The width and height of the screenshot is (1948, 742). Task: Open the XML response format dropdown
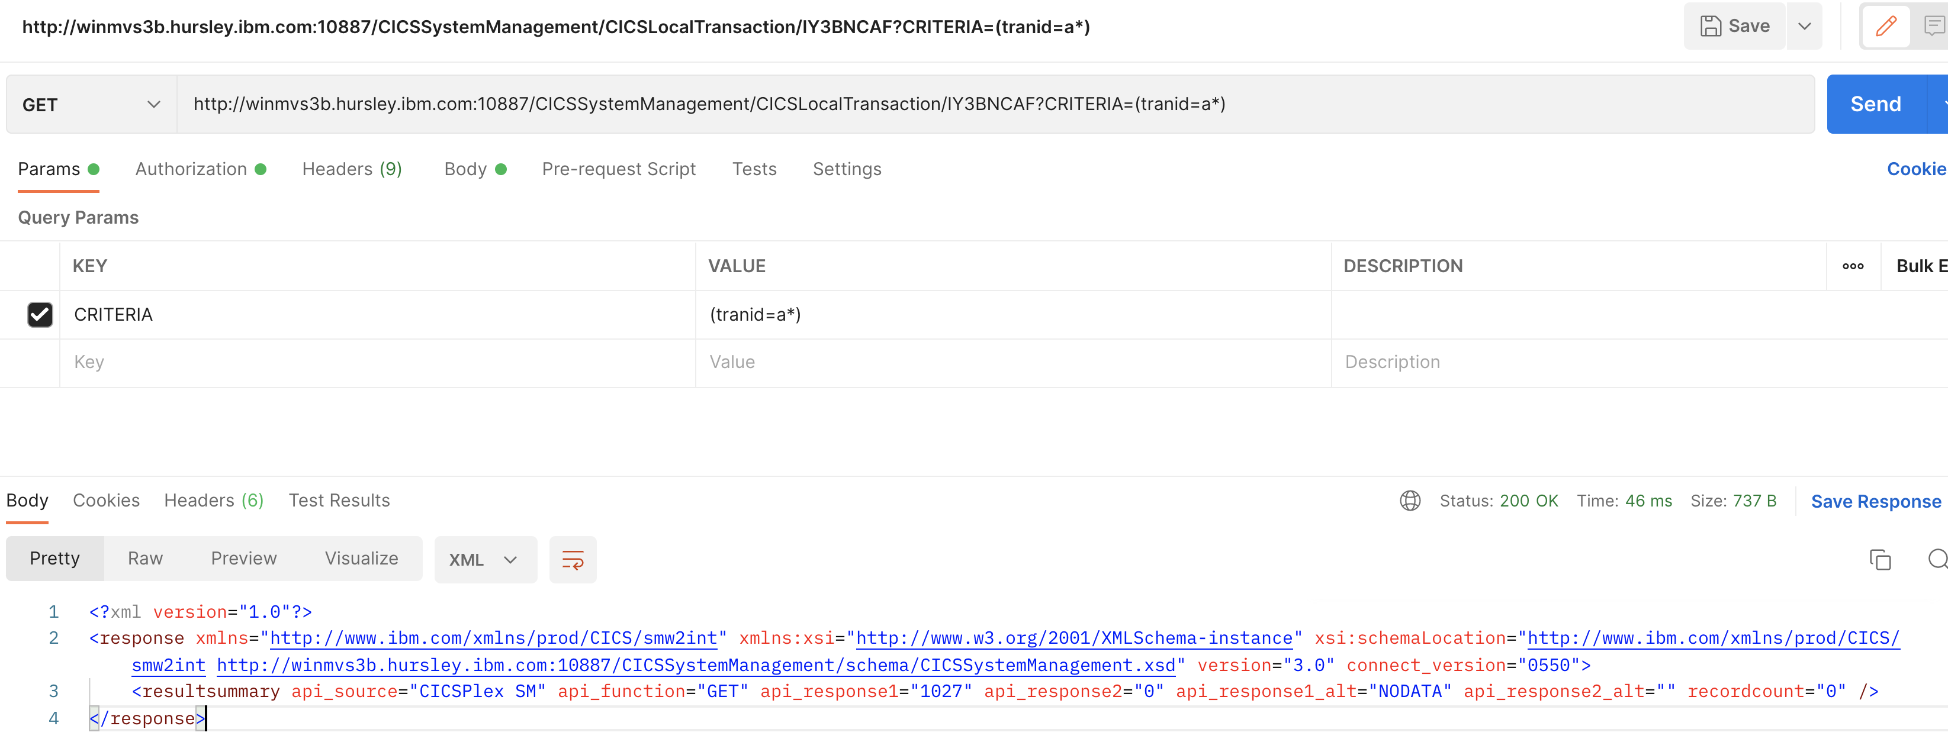point(485,559)
